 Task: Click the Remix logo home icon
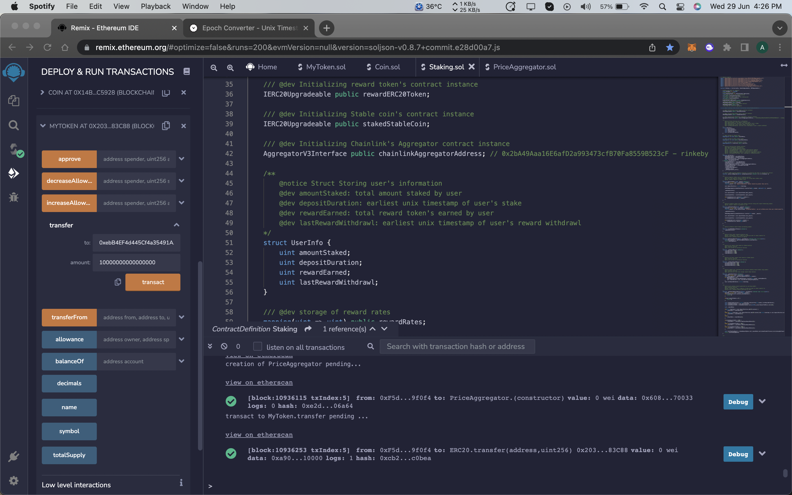click(x=13, y=72)
